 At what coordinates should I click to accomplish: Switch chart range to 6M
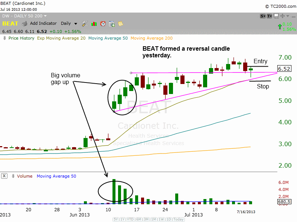(138, 219)
